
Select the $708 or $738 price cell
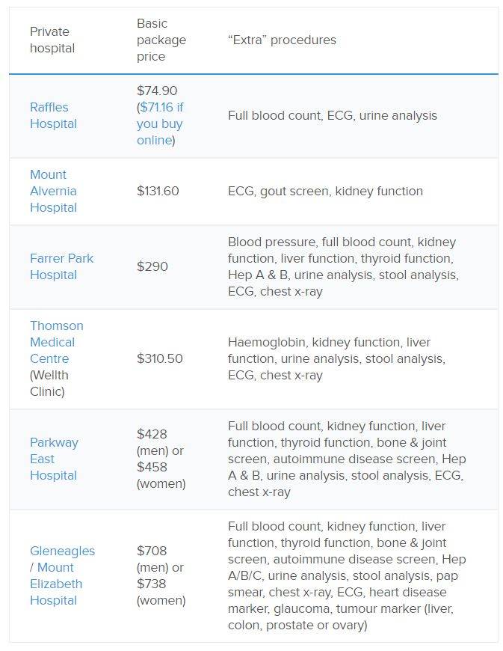point(161,575)
